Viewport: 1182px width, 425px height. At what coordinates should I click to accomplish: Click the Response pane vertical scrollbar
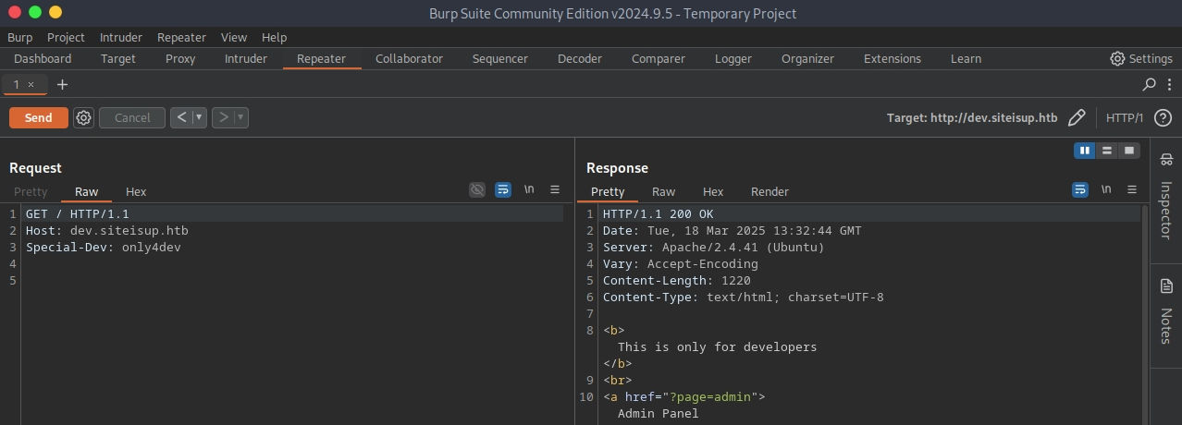click(1144, 314)
